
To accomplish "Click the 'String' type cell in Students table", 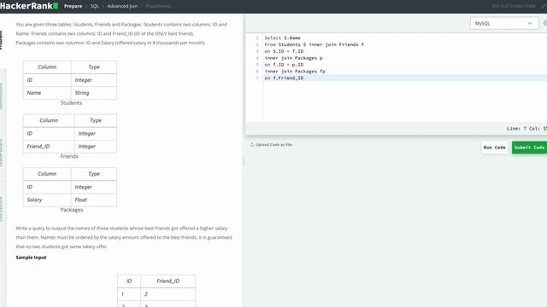I will [x=94, y=93].
